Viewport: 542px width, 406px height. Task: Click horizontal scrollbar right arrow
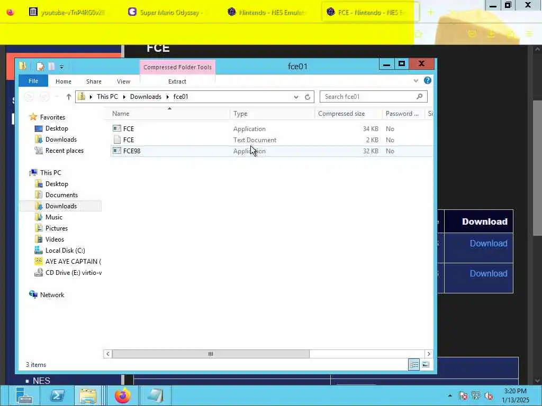coord(429,354)
